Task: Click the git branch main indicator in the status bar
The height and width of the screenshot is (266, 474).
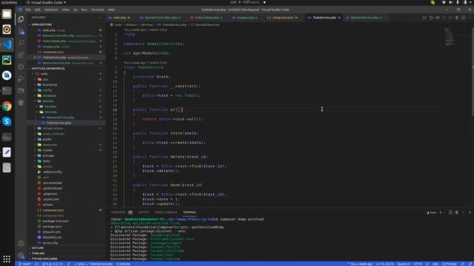Action: click(x=24, y=264)
